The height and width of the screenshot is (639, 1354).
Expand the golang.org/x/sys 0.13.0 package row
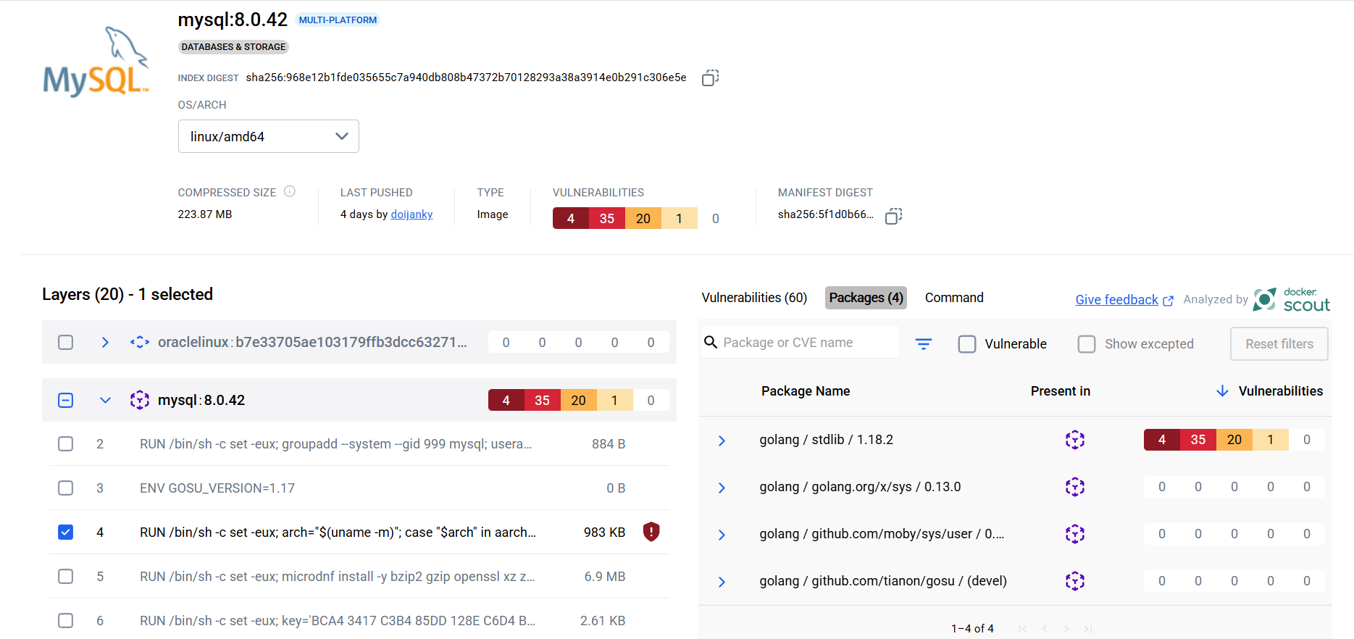pos(722,488)
